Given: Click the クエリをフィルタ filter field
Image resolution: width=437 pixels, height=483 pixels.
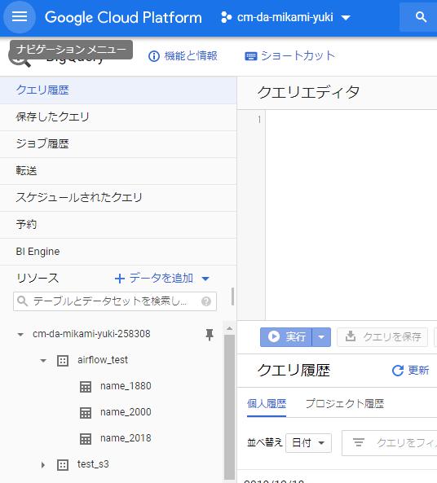Looking at the screenshot, I should 390,443.
